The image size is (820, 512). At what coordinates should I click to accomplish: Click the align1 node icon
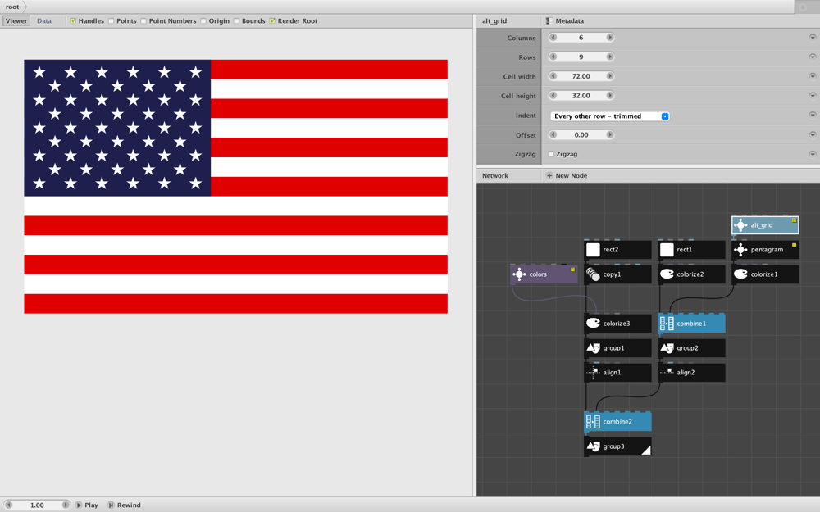[x=593, y=373]
